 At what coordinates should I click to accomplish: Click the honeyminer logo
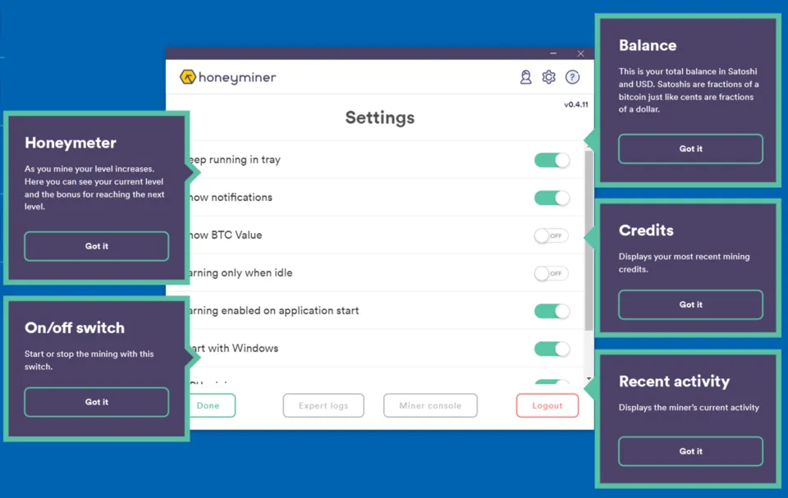pos(228,77)
